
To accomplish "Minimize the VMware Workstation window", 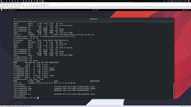I will tap(182, 3).
